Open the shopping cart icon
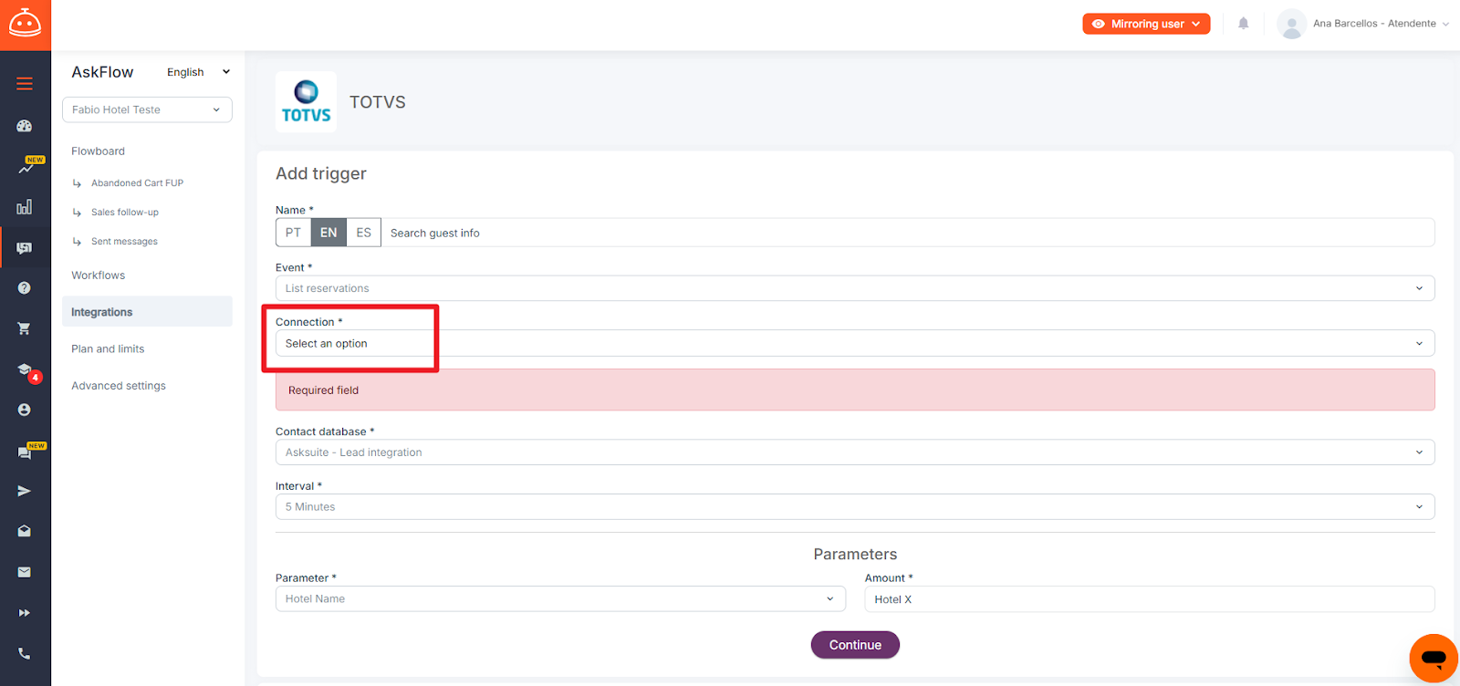 click(x=25, y=328)
